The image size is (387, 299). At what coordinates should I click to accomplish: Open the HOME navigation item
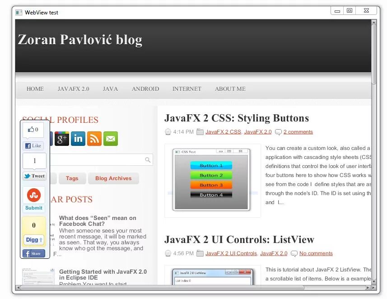click(35, 89)
